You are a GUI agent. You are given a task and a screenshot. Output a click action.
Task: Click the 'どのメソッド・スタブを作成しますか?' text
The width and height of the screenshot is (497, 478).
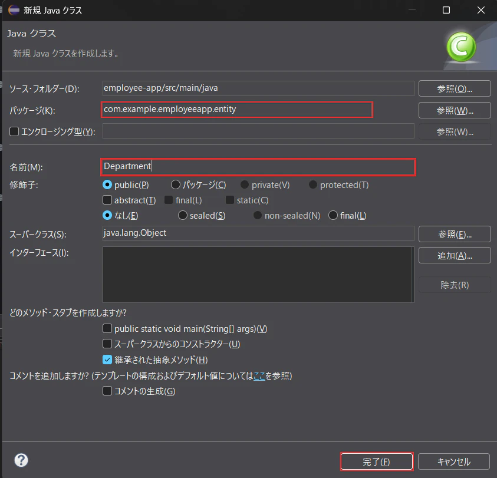pos(68,312)
